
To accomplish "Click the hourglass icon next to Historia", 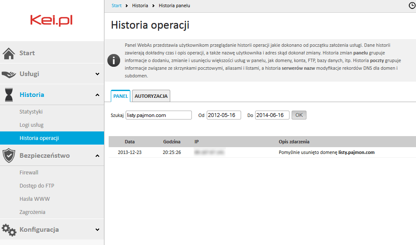I will (9, 95).
